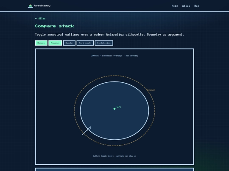
Task: Enable the Piri south outline layer
Action: pos(85,43)
